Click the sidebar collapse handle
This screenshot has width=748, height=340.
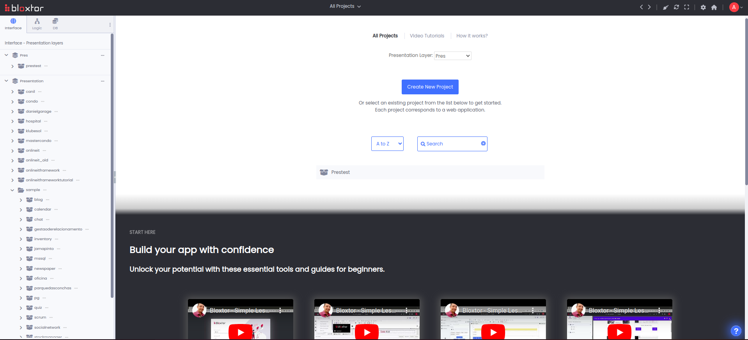coord(115,177)
